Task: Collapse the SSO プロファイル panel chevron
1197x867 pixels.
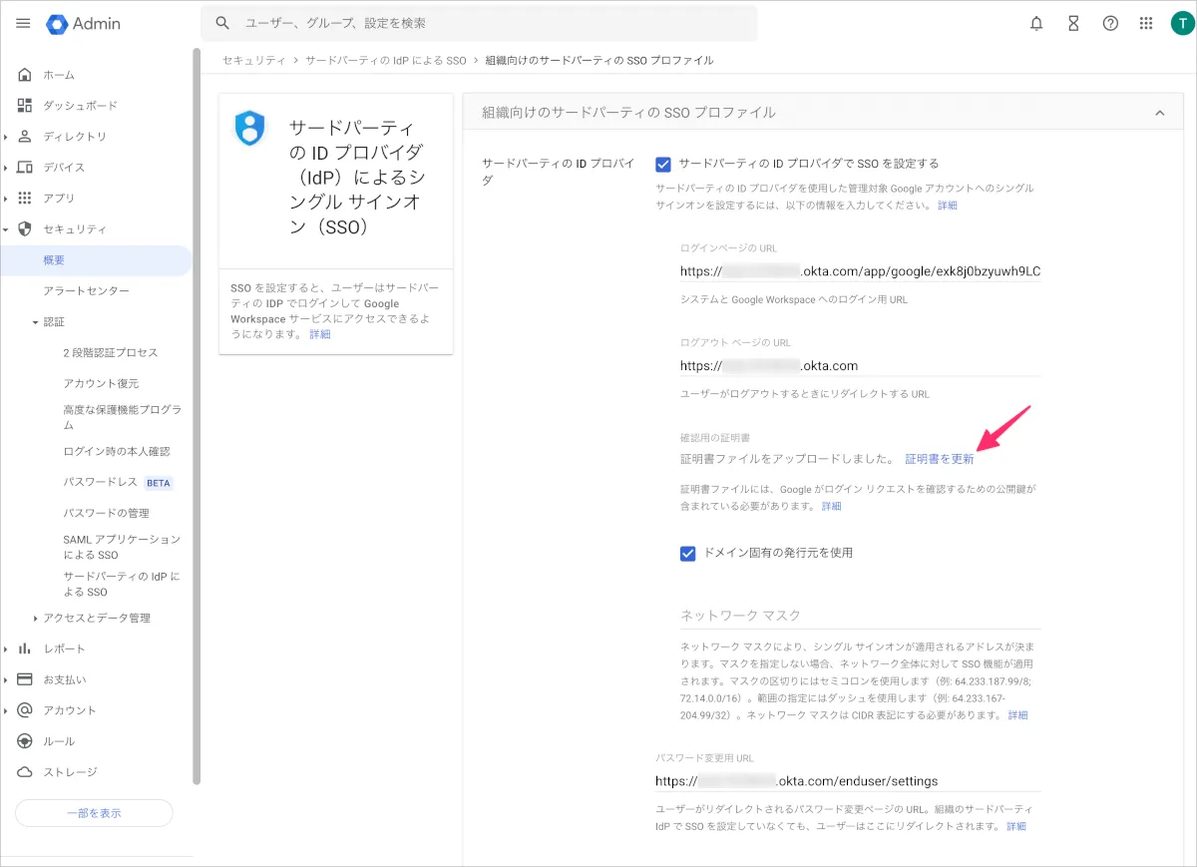Action: coord(1160,113)
